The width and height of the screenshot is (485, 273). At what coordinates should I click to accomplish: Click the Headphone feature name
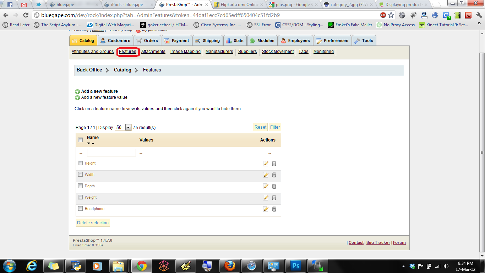coord(94,209)
